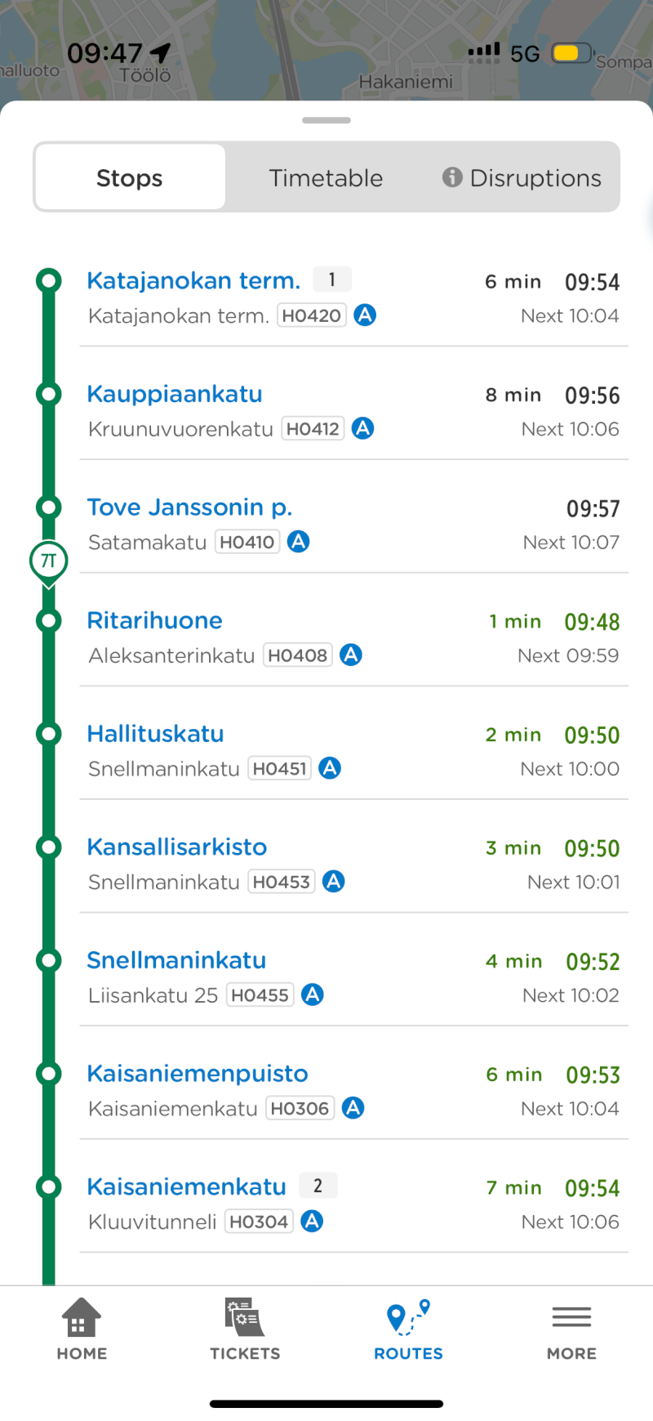Select the Hallituskatu 09:50 departure time
The image size is (653, 1421).
pyautogui.click(x=592, y=735)
